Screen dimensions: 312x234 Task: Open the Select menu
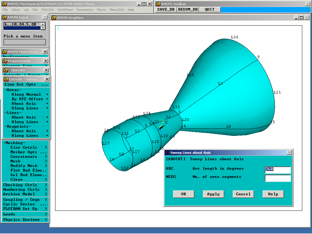[x=16, y=10]
